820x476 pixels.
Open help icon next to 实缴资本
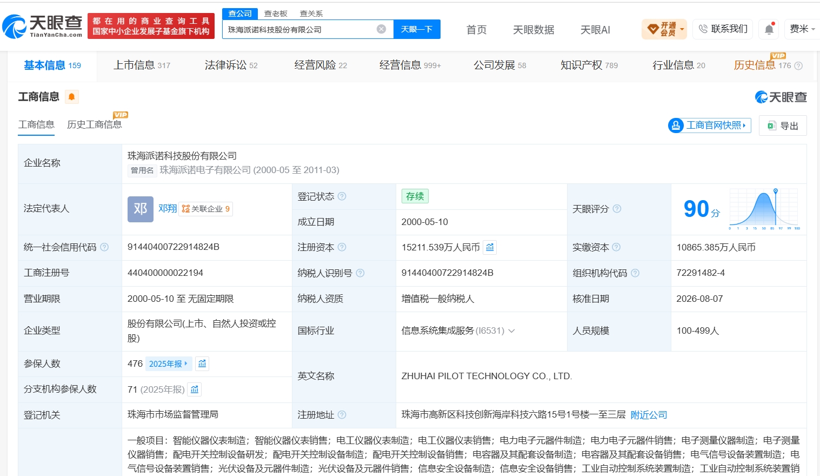[616, 247]
